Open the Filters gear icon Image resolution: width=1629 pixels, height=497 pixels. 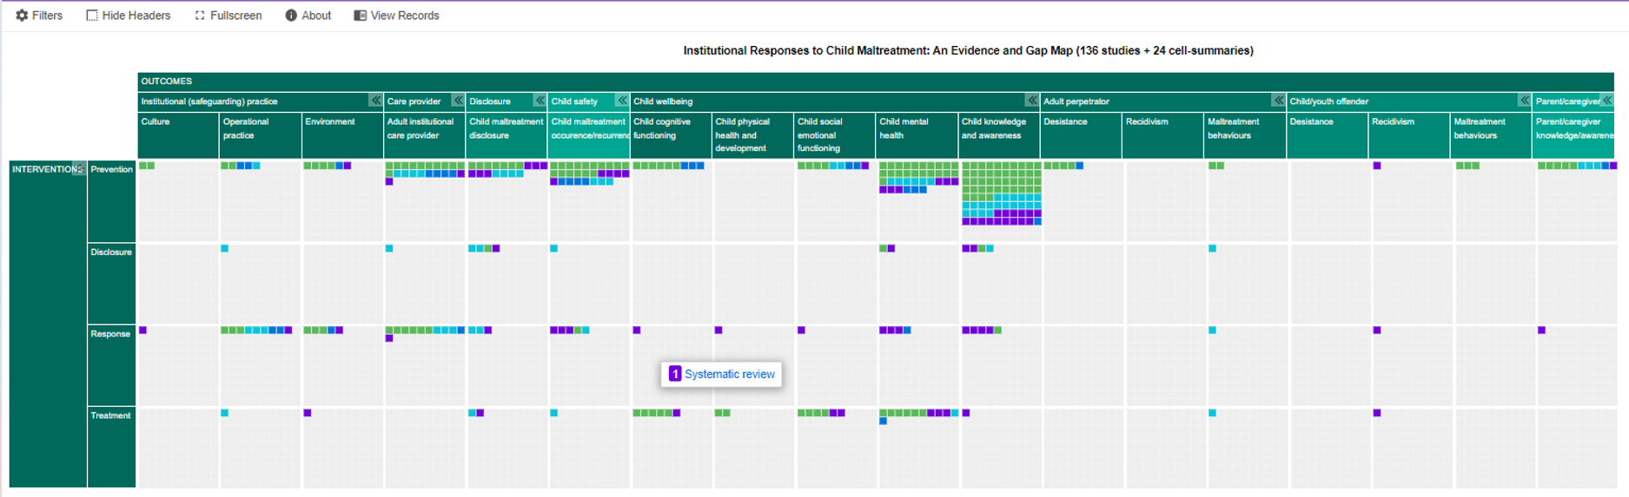pos(22,16)
